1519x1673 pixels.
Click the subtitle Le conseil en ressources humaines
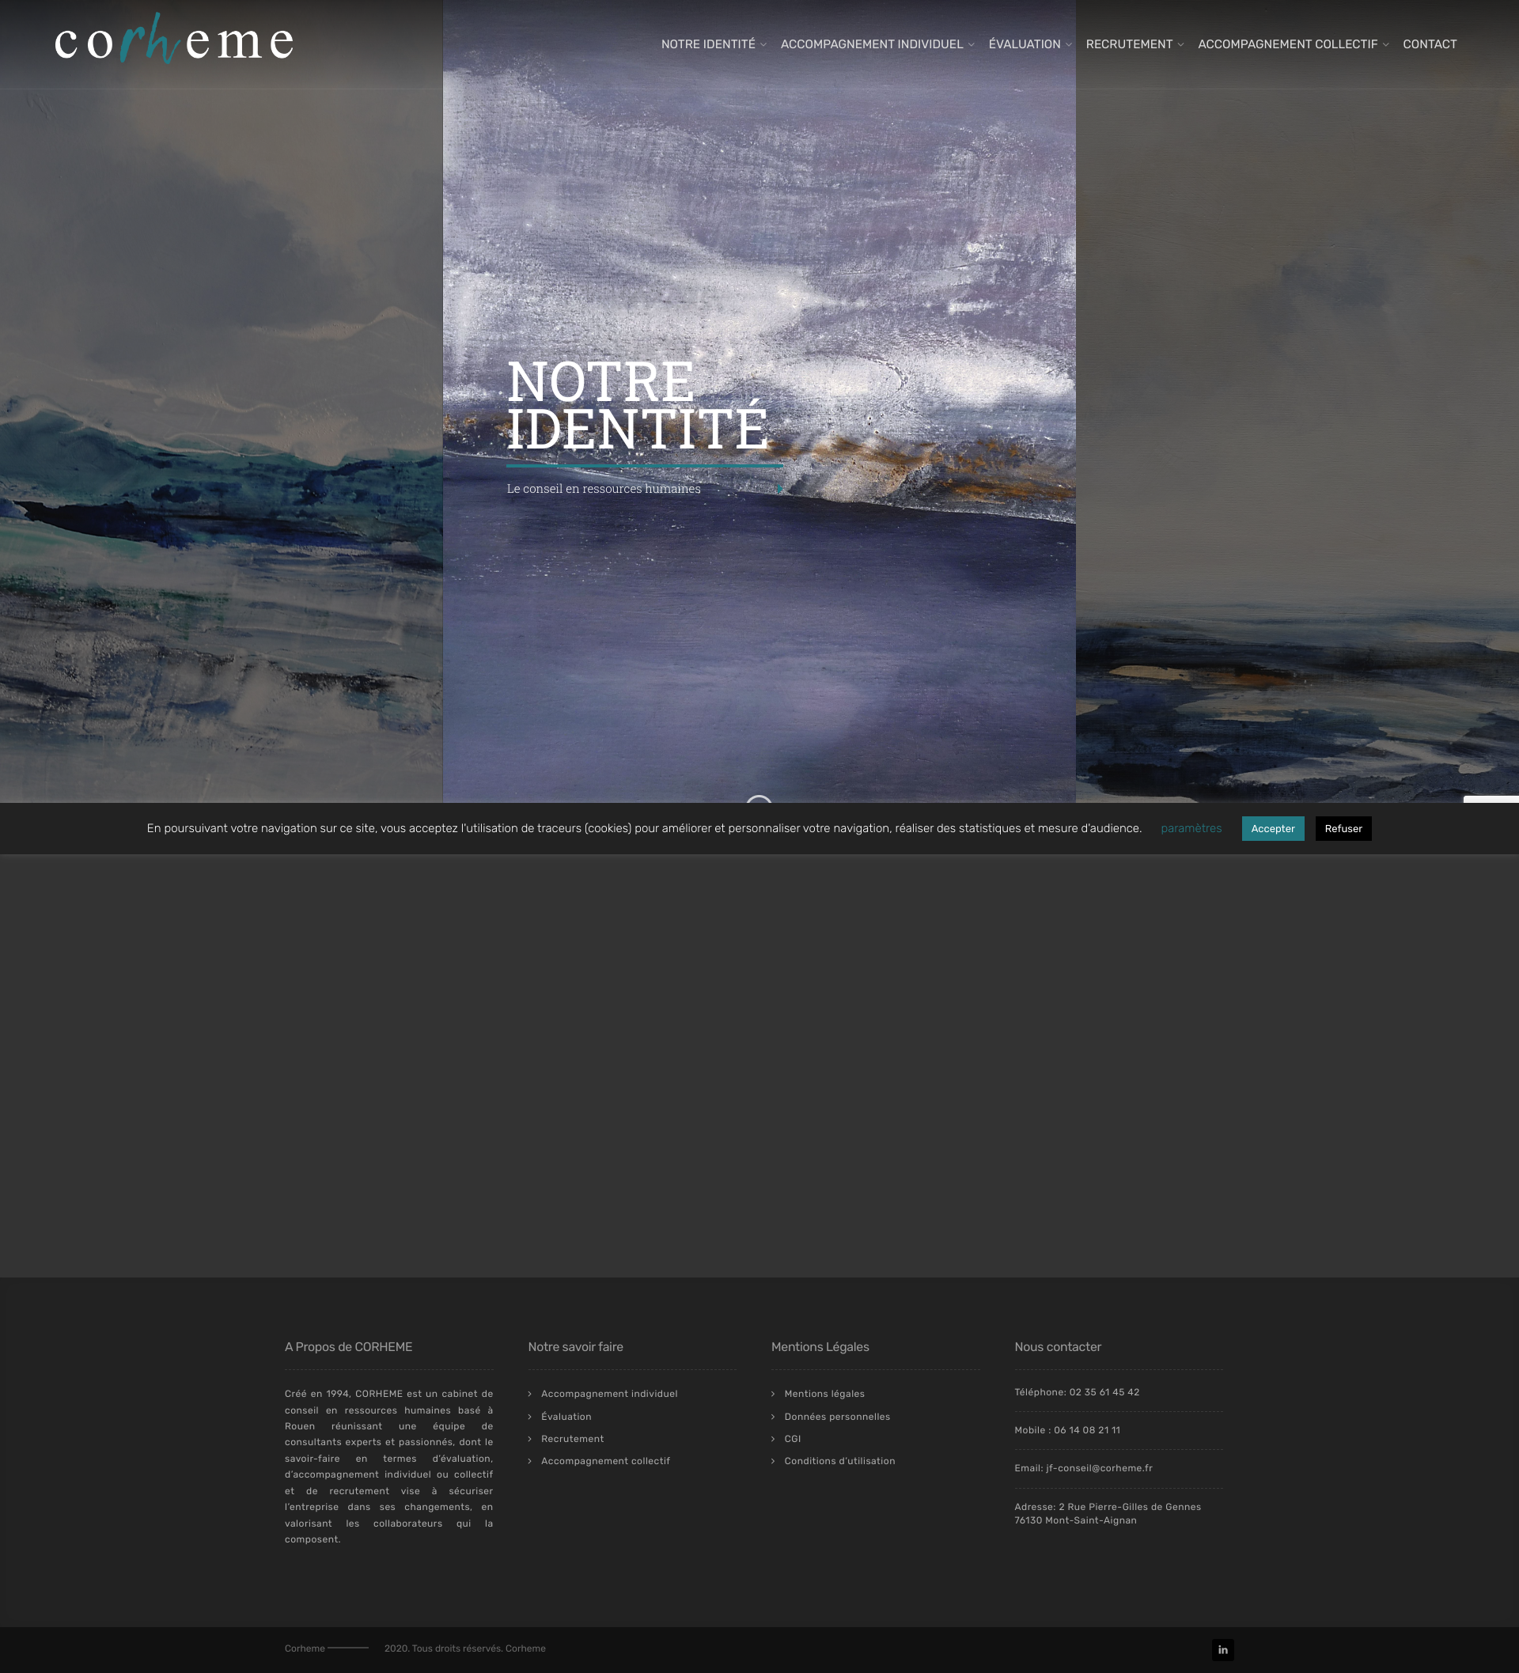click(604, 489)
